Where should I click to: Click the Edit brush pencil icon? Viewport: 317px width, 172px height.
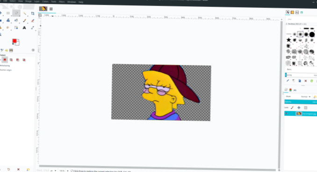coord(288,81)
